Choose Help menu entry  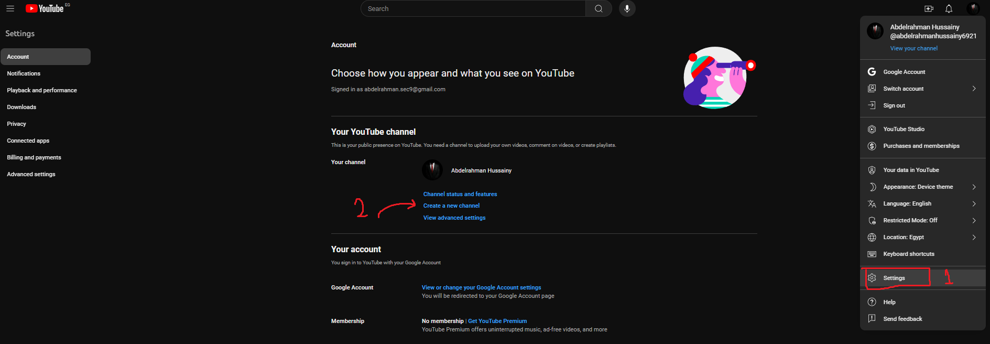(923, 302)
